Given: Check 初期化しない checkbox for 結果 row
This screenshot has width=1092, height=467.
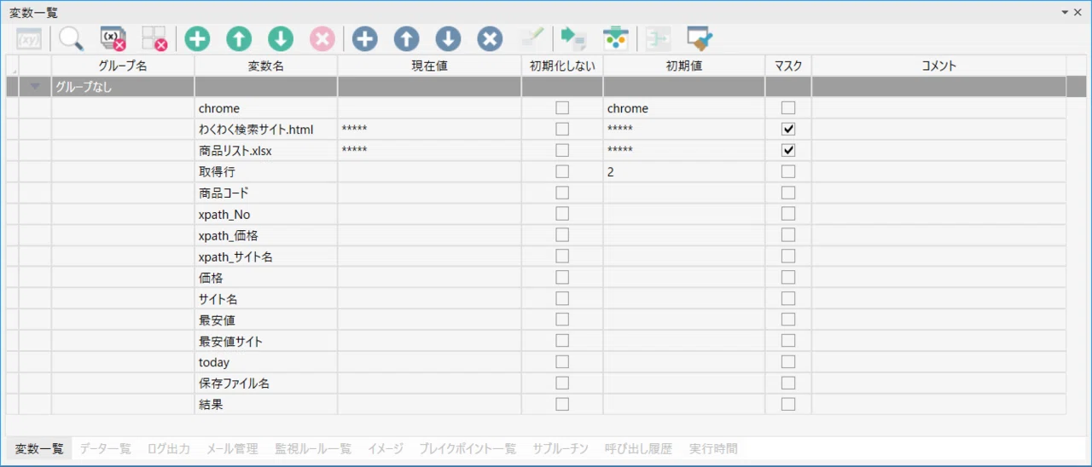Looking at the screenshot, I should [x=562, y=405].
